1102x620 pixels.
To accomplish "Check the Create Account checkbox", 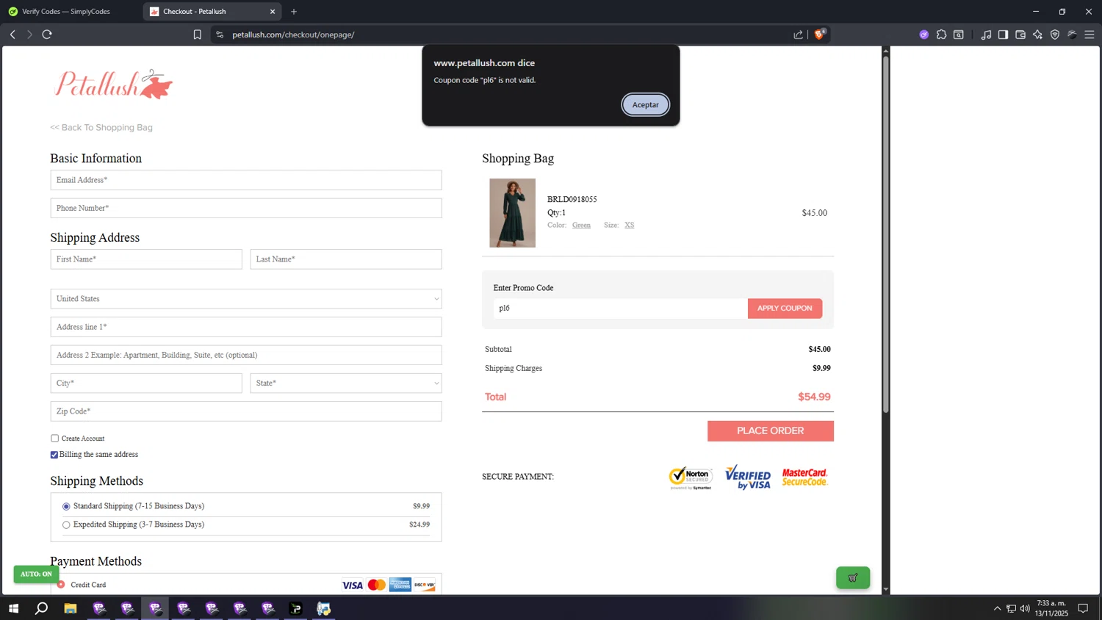I will pyautogui.click(x=54, y=439).
